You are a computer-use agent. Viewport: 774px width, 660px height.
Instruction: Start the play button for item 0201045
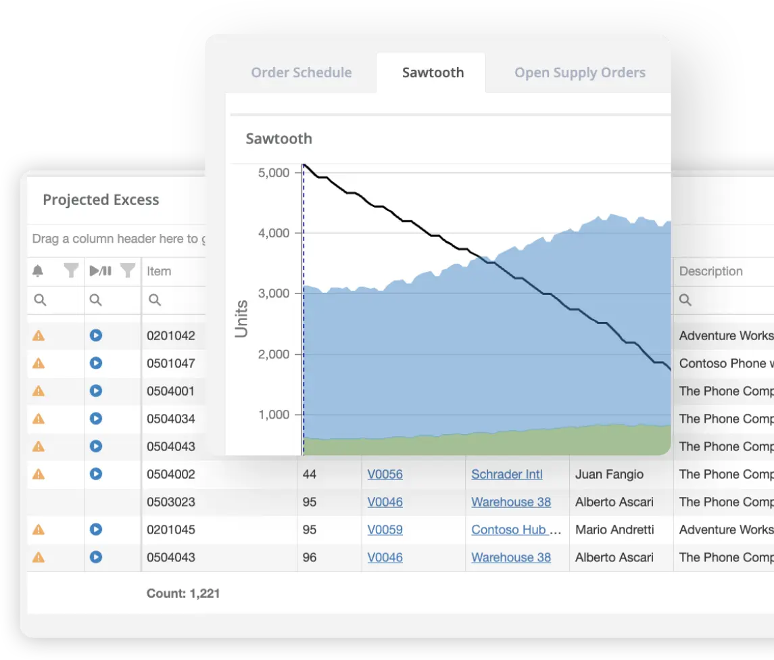click(95, 529)
